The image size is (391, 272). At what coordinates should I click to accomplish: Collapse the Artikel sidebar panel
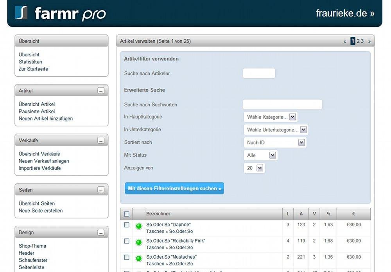(x=101, y=90)
